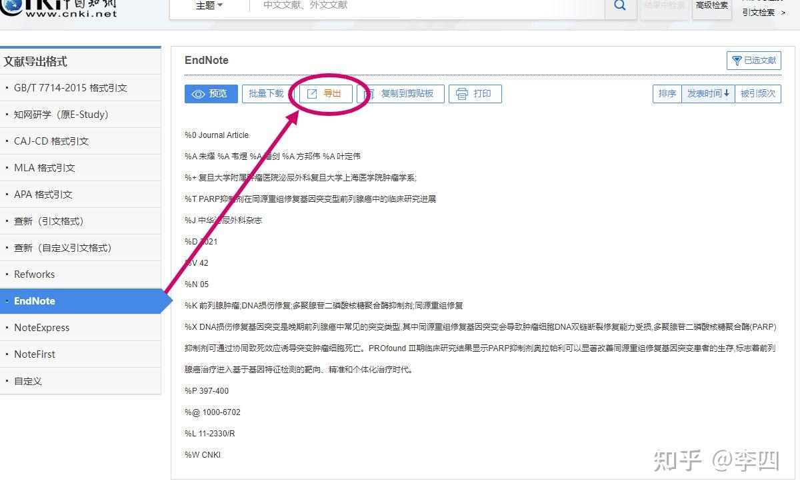Click the 文献导出格式 sidebar heading
The height and width of the screenshot is (493, 800).
(35, 61)
